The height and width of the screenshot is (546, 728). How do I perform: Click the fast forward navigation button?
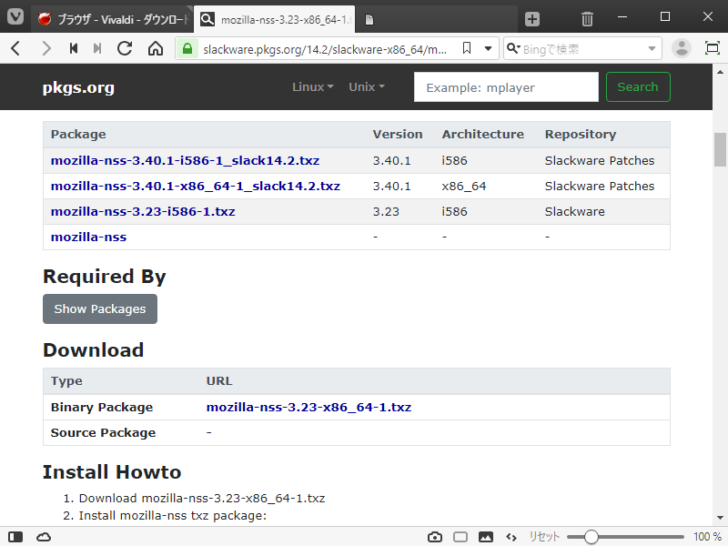[97, 48]
